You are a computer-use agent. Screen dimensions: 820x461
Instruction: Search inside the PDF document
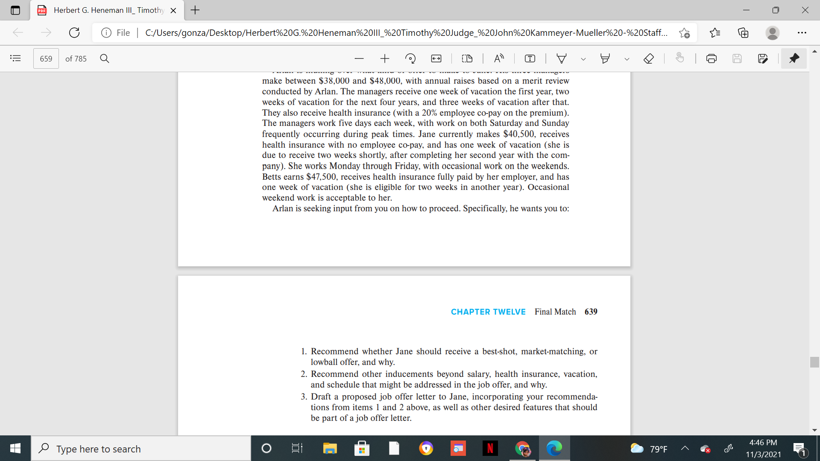coord(105,58)
